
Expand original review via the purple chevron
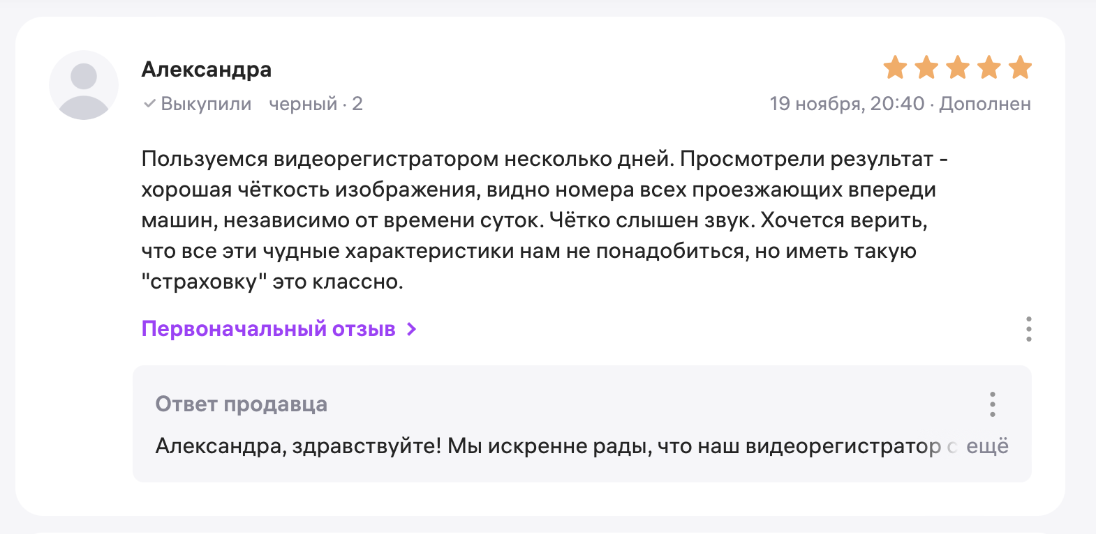(x=412, y=329)
